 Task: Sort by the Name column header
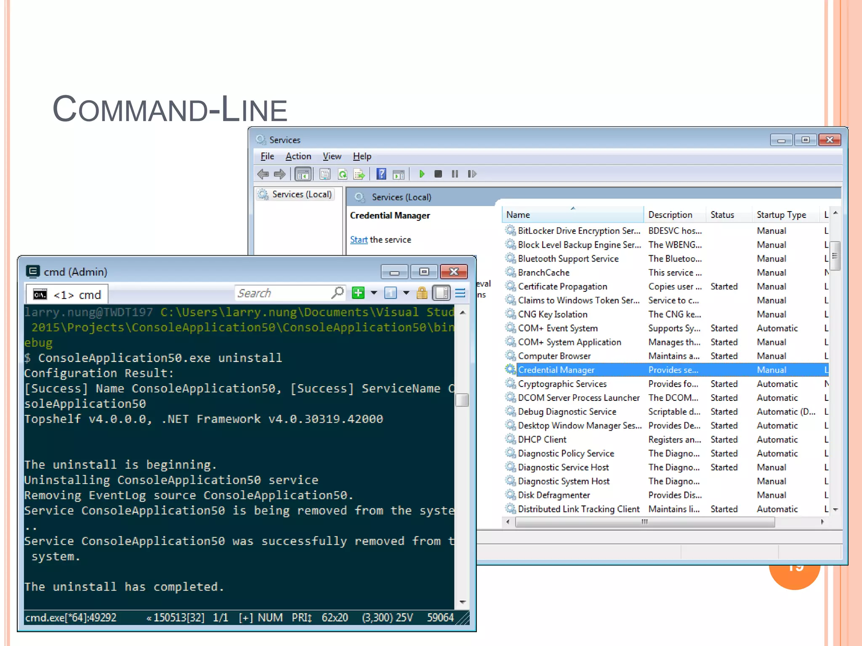573,215
